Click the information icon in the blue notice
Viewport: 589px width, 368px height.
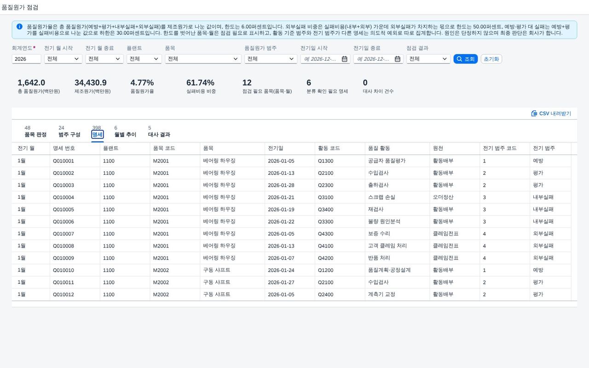19,27
